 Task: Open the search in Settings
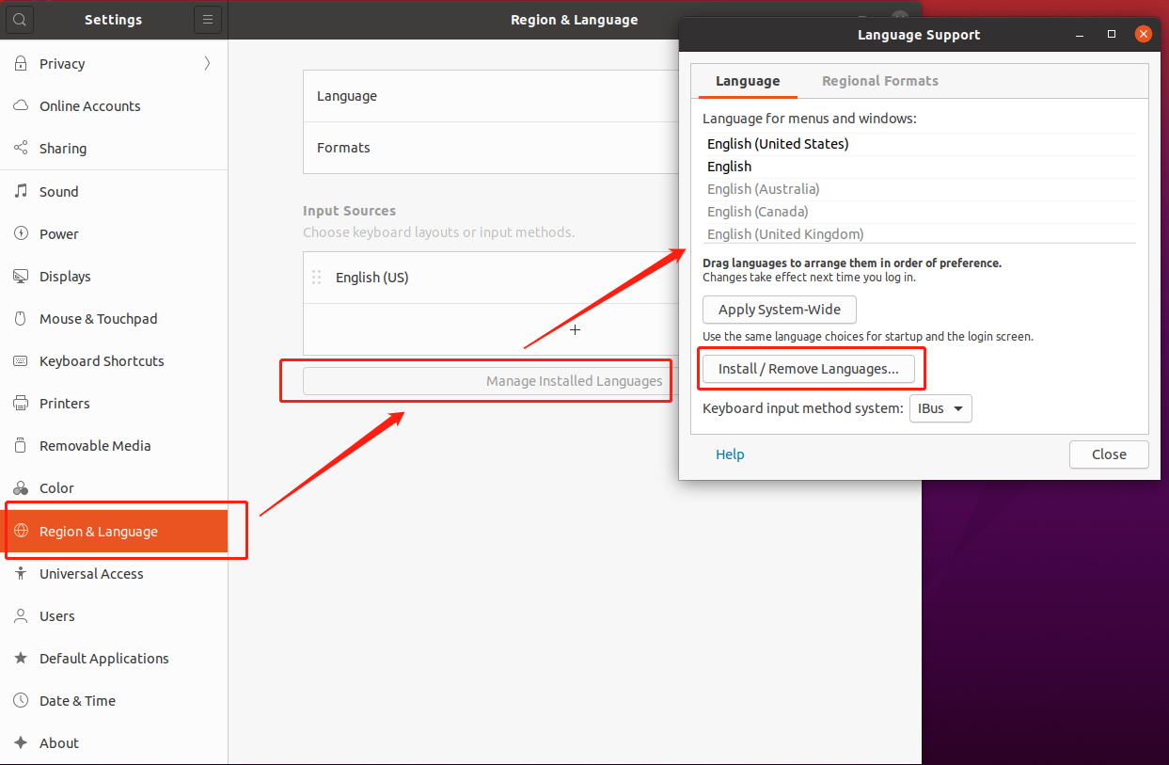tap(20, 19)
